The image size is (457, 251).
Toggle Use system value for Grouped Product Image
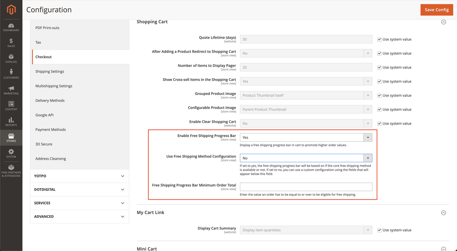380,95
